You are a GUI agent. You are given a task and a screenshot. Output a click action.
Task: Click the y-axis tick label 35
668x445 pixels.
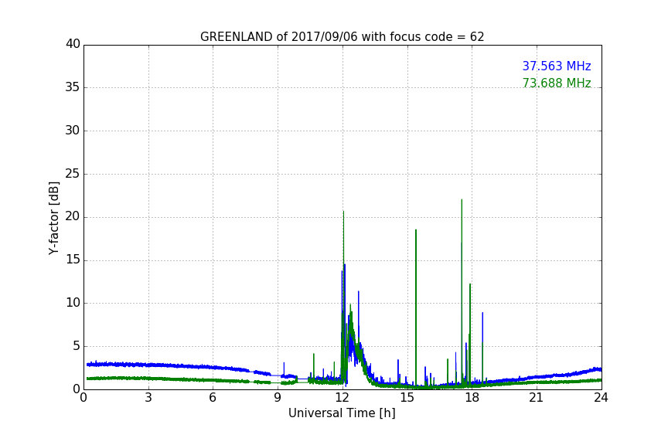73,87
